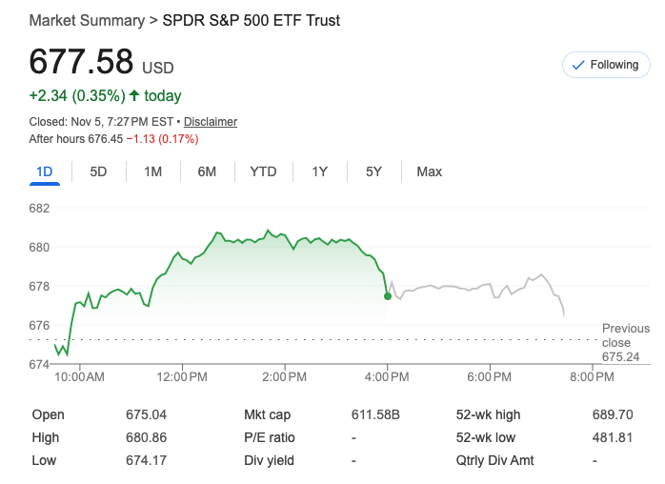The height and width of the screenshot is (484, 665).
Task: Show the 1M chart range
Action: coord(152,171)
